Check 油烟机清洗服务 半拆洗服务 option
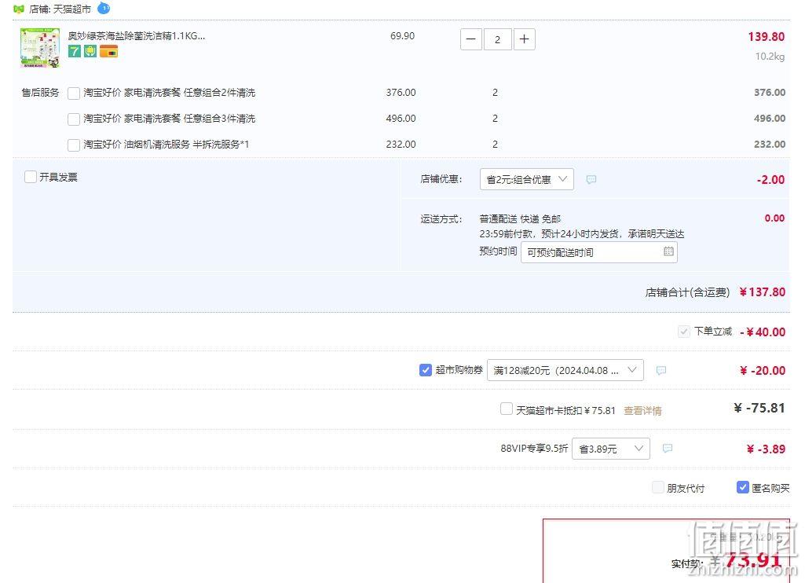This screenshot has width=805, height=583. click(x=74, y=145)
